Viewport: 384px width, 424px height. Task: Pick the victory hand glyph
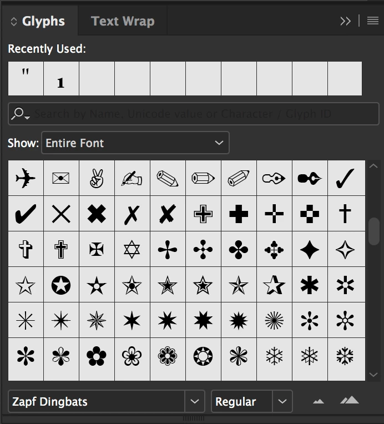(97, 178)
